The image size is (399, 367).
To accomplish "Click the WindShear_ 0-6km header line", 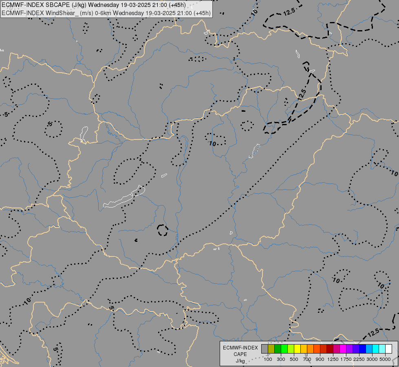I will click(106, 13).
